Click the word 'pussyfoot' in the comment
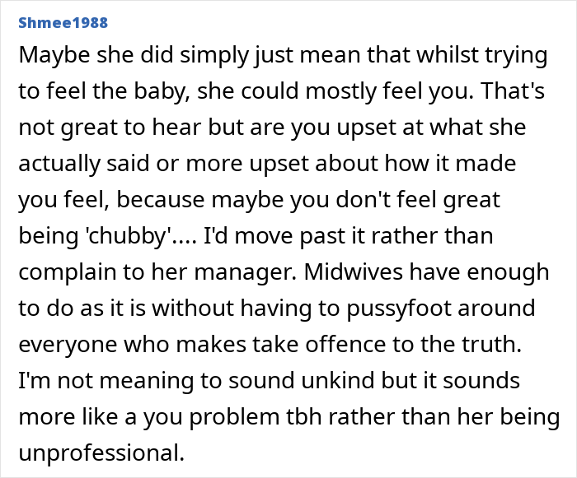Screen dimensions: 577x478 [398, 309]
